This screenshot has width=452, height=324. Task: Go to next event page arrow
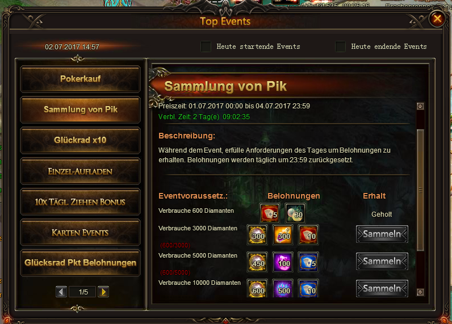pyautogui.click(x=103, y=292)
